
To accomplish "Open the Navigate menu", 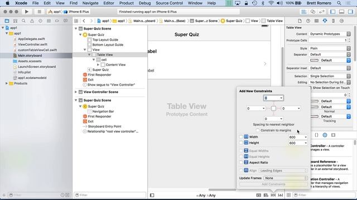I will tap(90, 3).
